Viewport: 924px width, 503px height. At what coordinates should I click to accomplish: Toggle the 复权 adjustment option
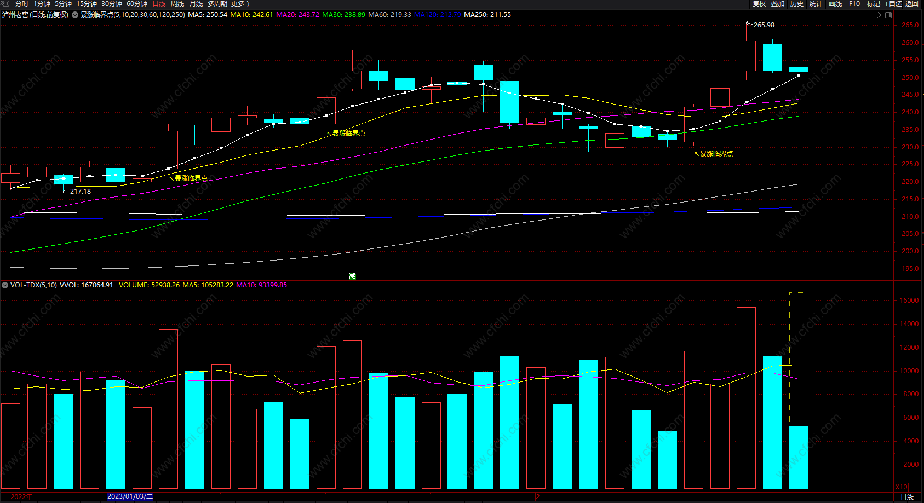[759, 4]
